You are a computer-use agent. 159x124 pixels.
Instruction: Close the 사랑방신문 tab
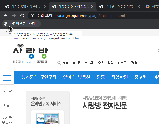92,6
